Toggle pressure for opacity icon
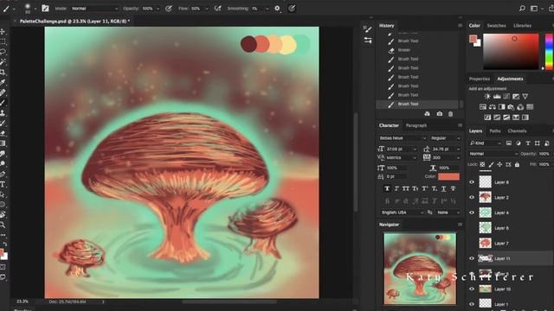The image size is (554, 311). (x=169, y=8)
